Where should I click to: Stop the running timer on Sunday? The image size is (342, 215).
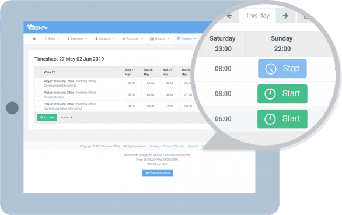[282, 69]
